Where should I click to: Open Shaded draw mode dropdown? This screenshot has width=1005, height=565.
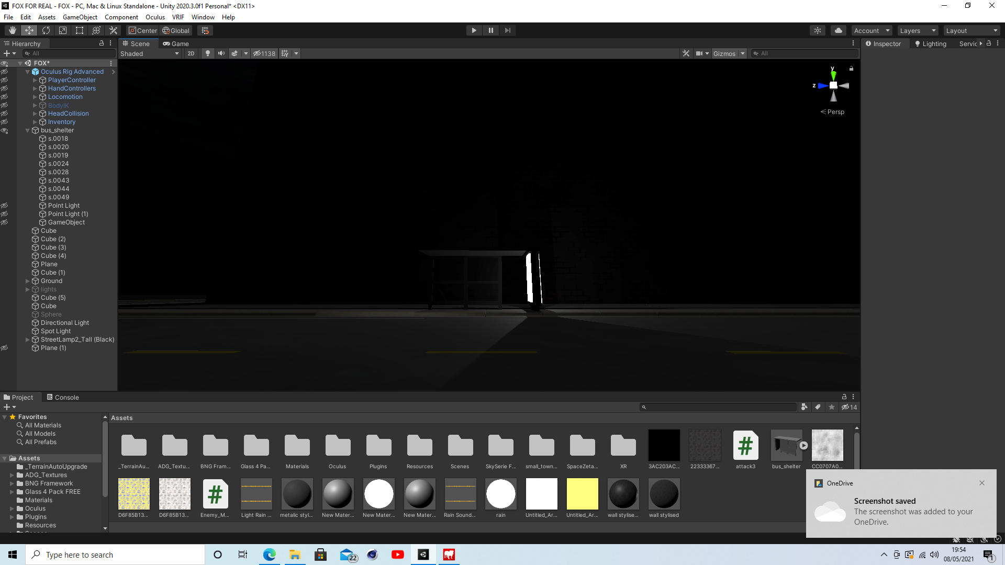click(150, 53)
